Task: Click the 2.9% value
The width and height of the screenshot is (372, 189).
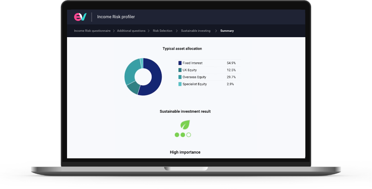Action: pyautogui.click(x=230, y=84)
